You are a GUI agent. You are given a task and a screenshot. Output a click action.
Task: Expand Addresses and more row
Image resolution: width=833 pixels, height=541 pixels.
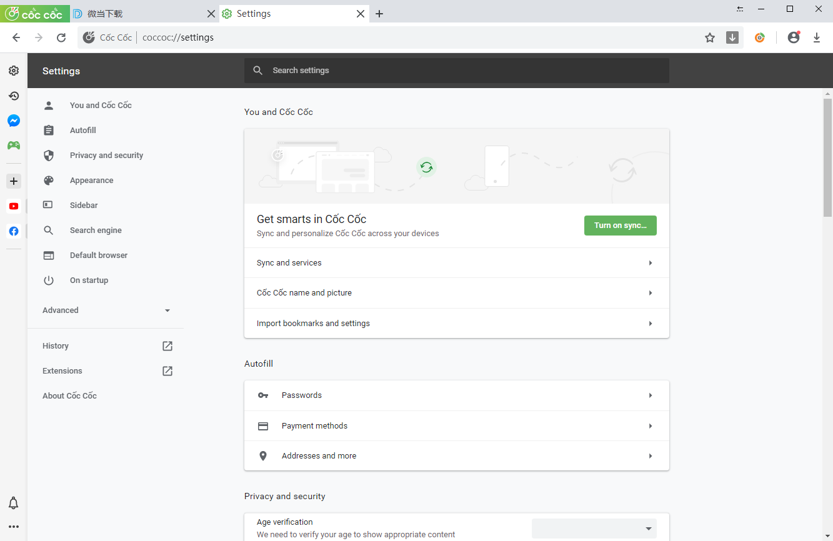pos(457,456)
